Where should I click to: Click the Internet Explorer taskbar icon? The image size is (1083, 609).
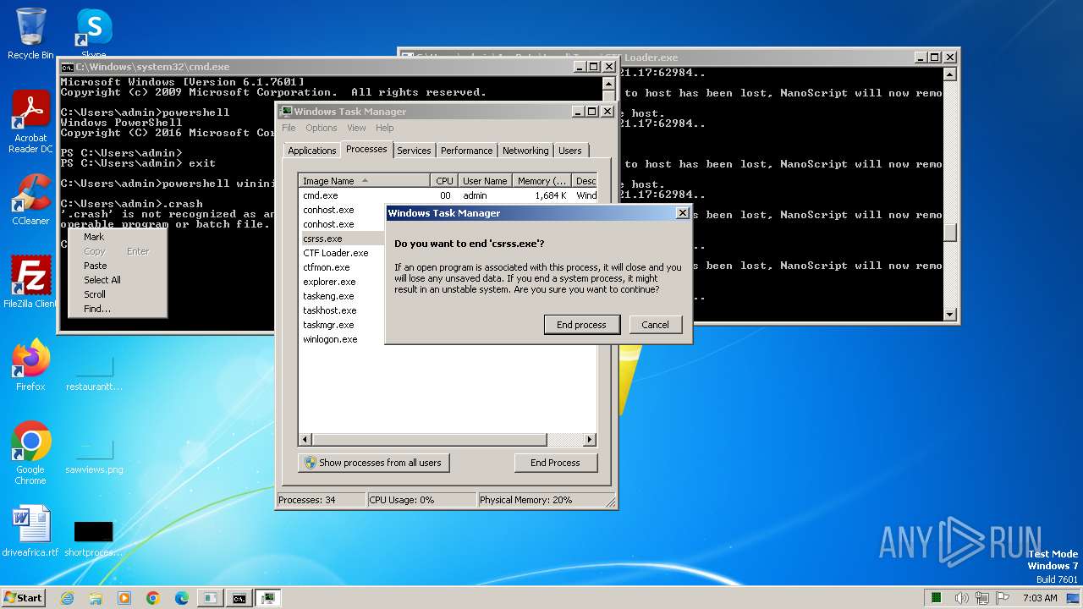pos(67,598)
